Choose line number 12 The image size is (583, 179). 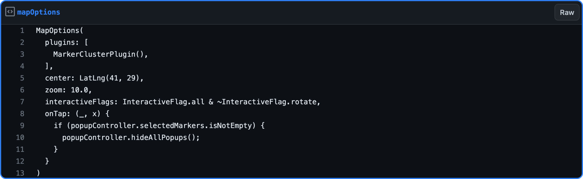pyautogui.click(x=20, y=161)
